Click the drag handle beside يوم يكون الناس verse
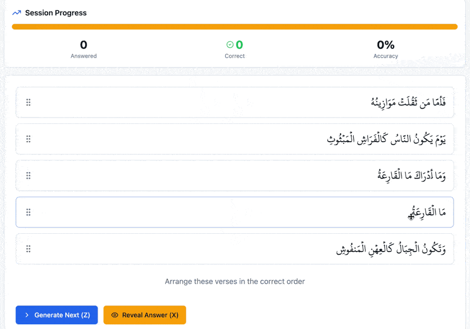The height and width of the screenshot is (329, 470). coord(28,139)
